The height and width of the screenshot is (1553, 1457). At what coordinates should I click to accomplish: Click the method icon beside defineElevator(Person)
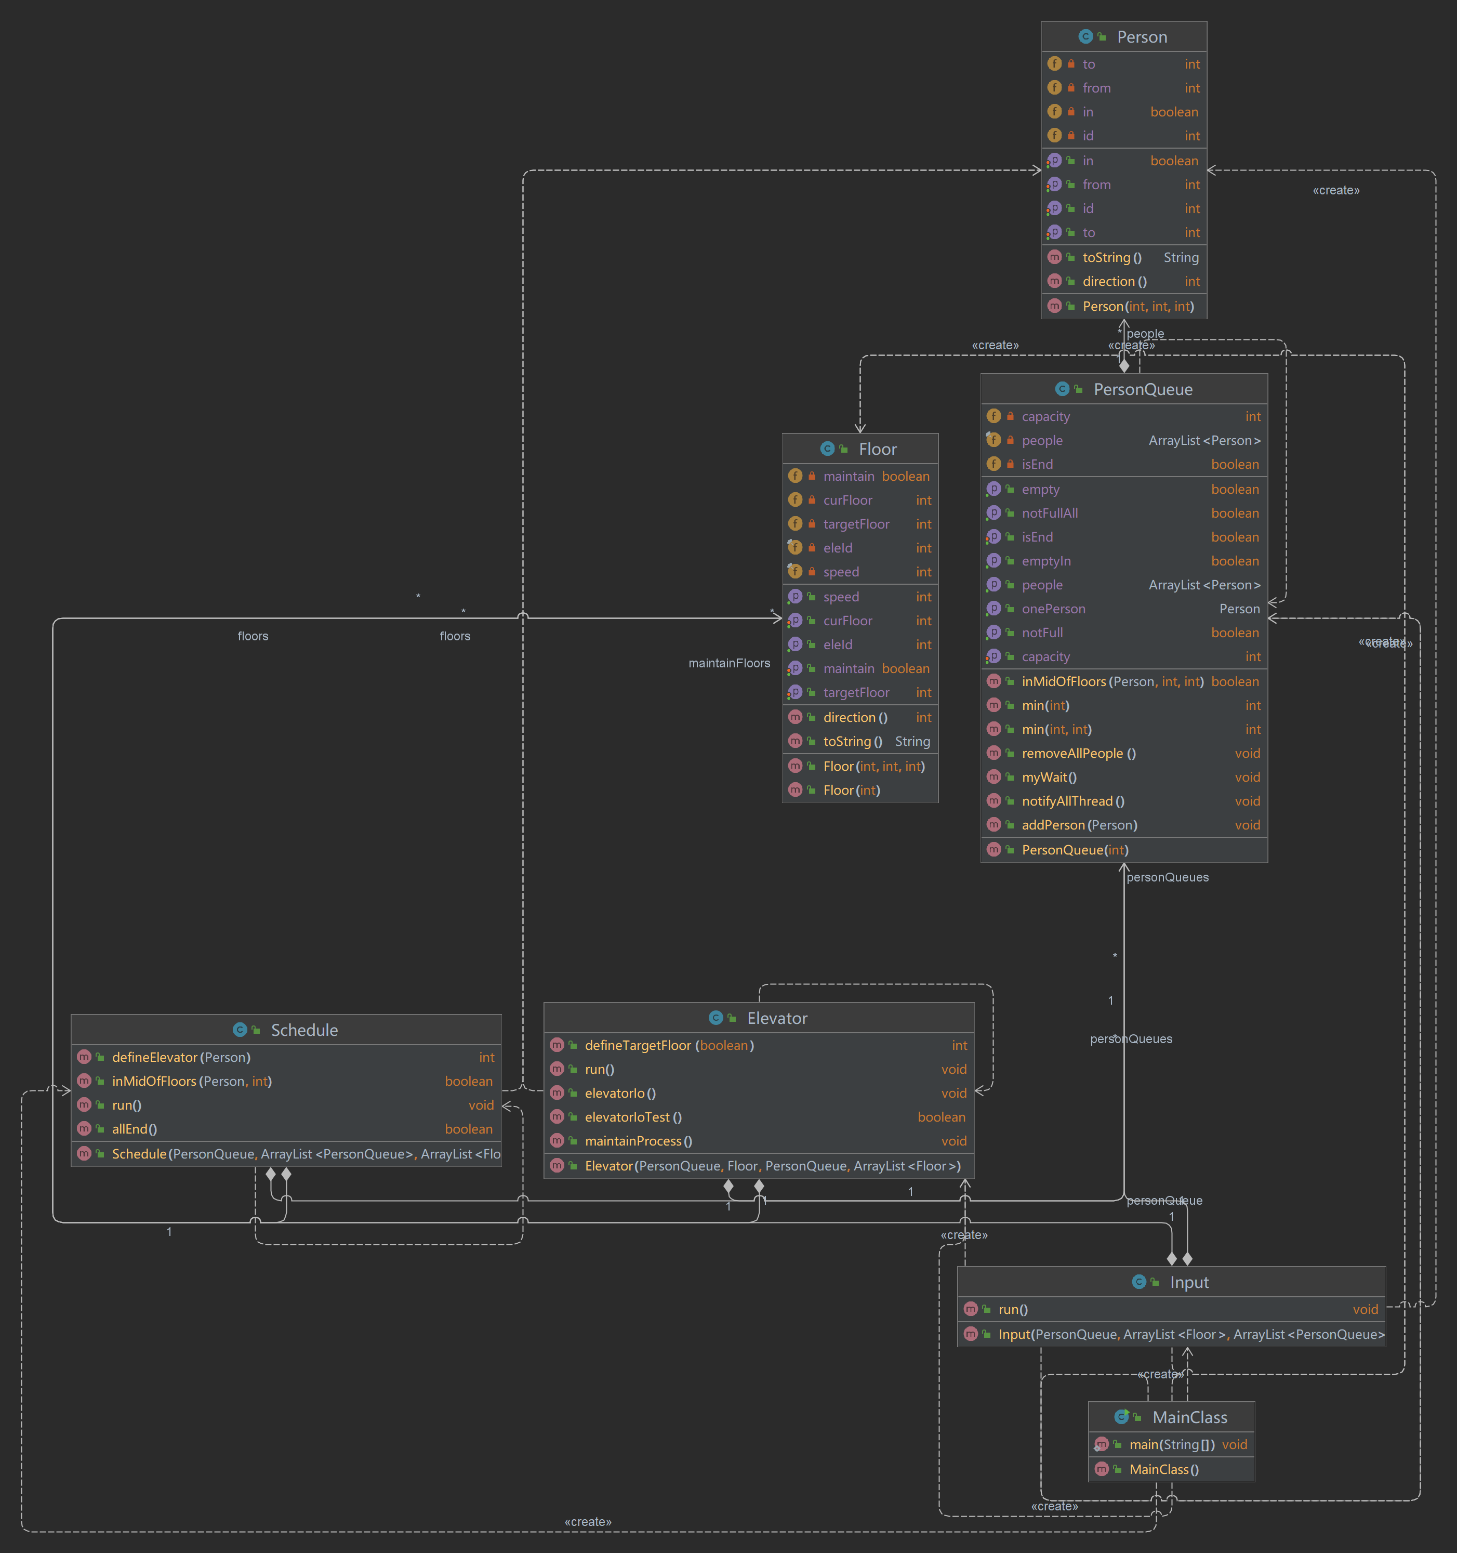point(84,1057)
